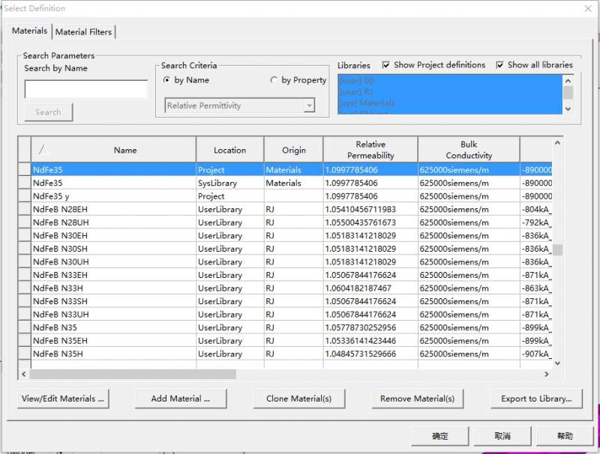Select the NdFeB N30EH material
Viewport: 600px width, 454px height.
(292, 235)
